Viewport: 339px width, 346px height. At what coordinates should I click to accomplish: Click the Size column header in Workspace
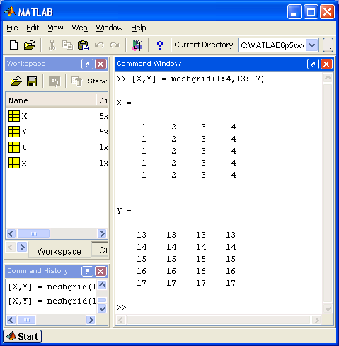pos(103,100)
